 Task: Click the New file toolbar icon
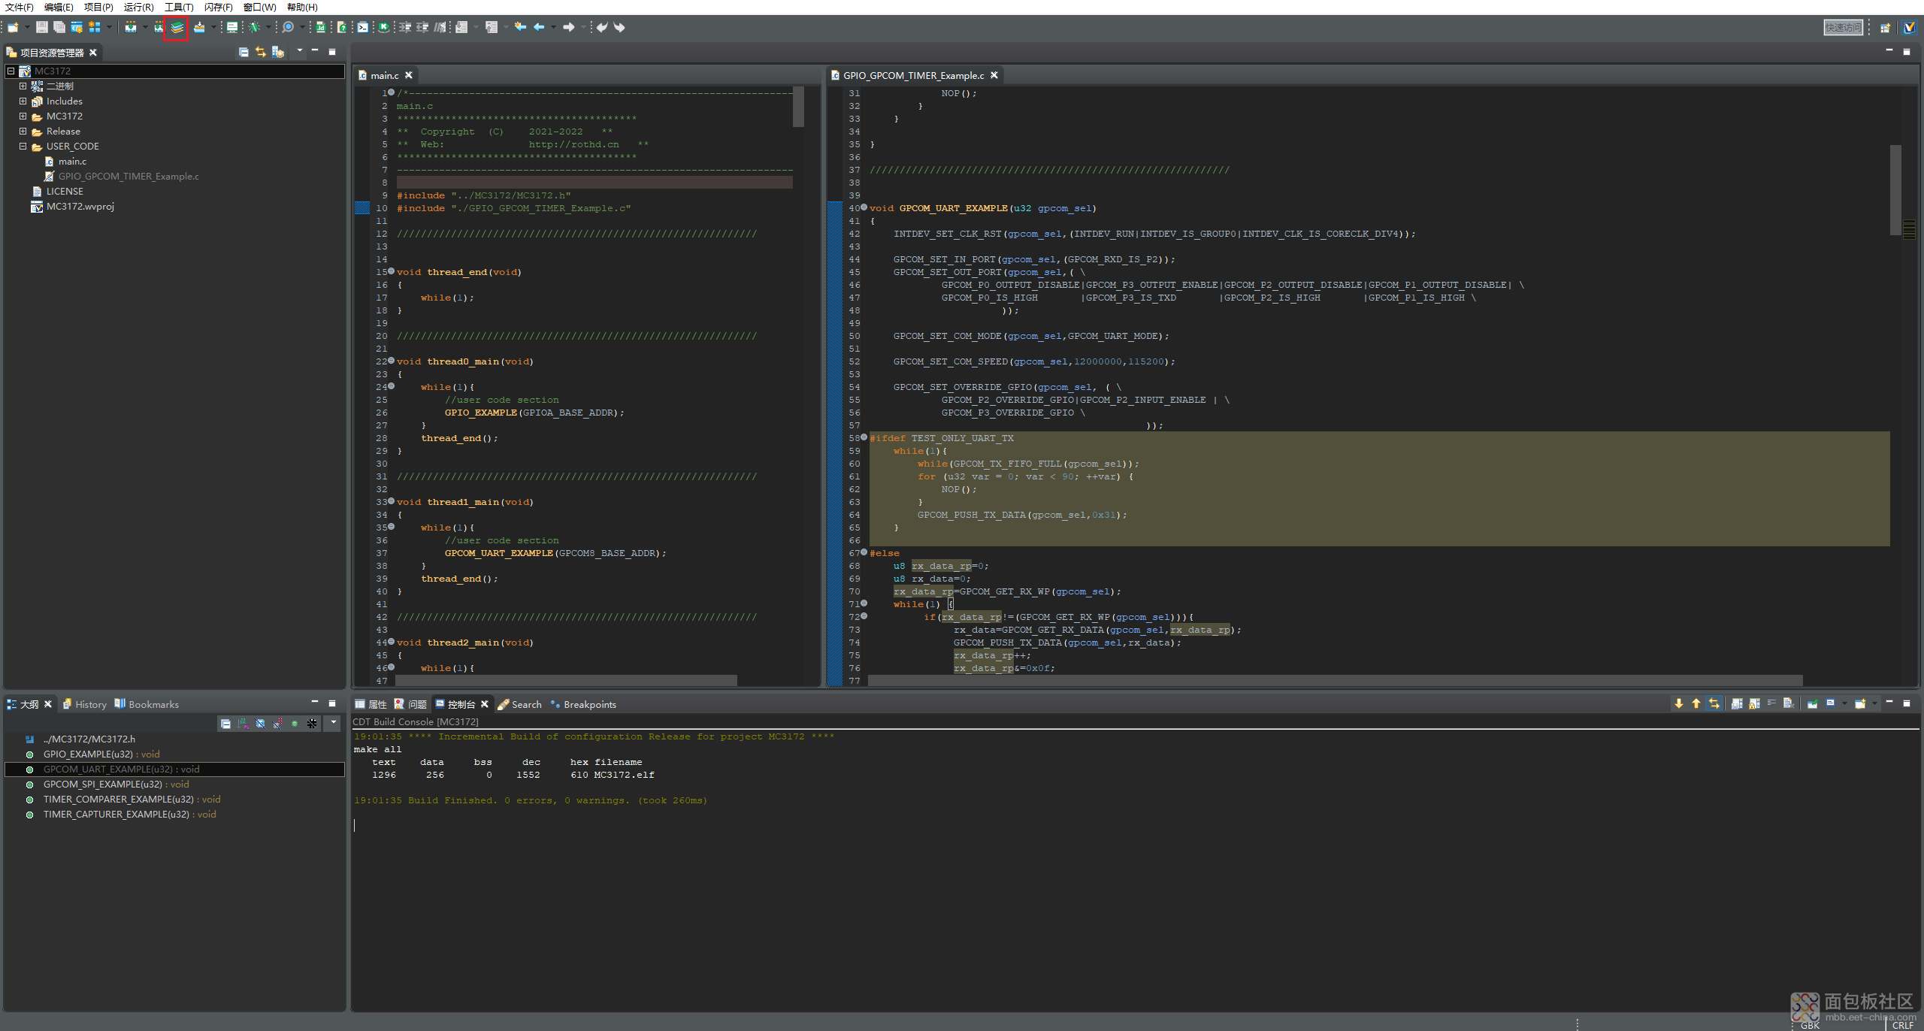[13, 27]
